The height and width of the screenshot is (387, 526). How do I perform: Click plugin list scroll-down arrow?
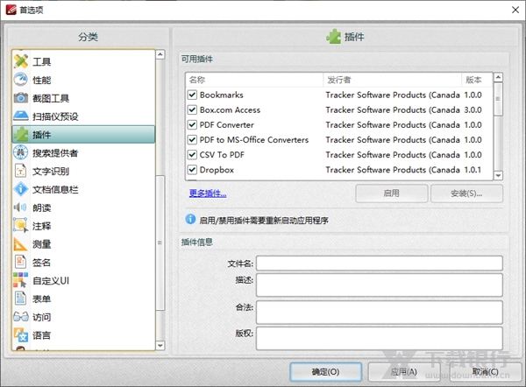point(499,175)
